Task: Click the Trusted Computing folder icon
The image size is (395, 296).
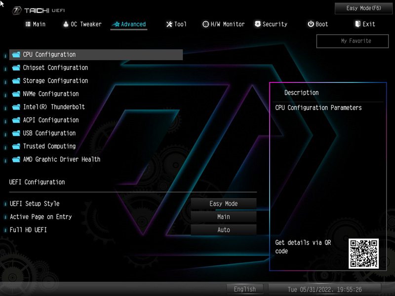Action: [16, 146]
